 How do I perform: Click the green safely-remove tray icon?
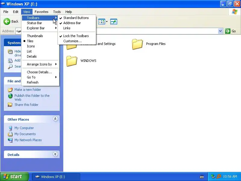pyautogui.click(x=213, y=176)
